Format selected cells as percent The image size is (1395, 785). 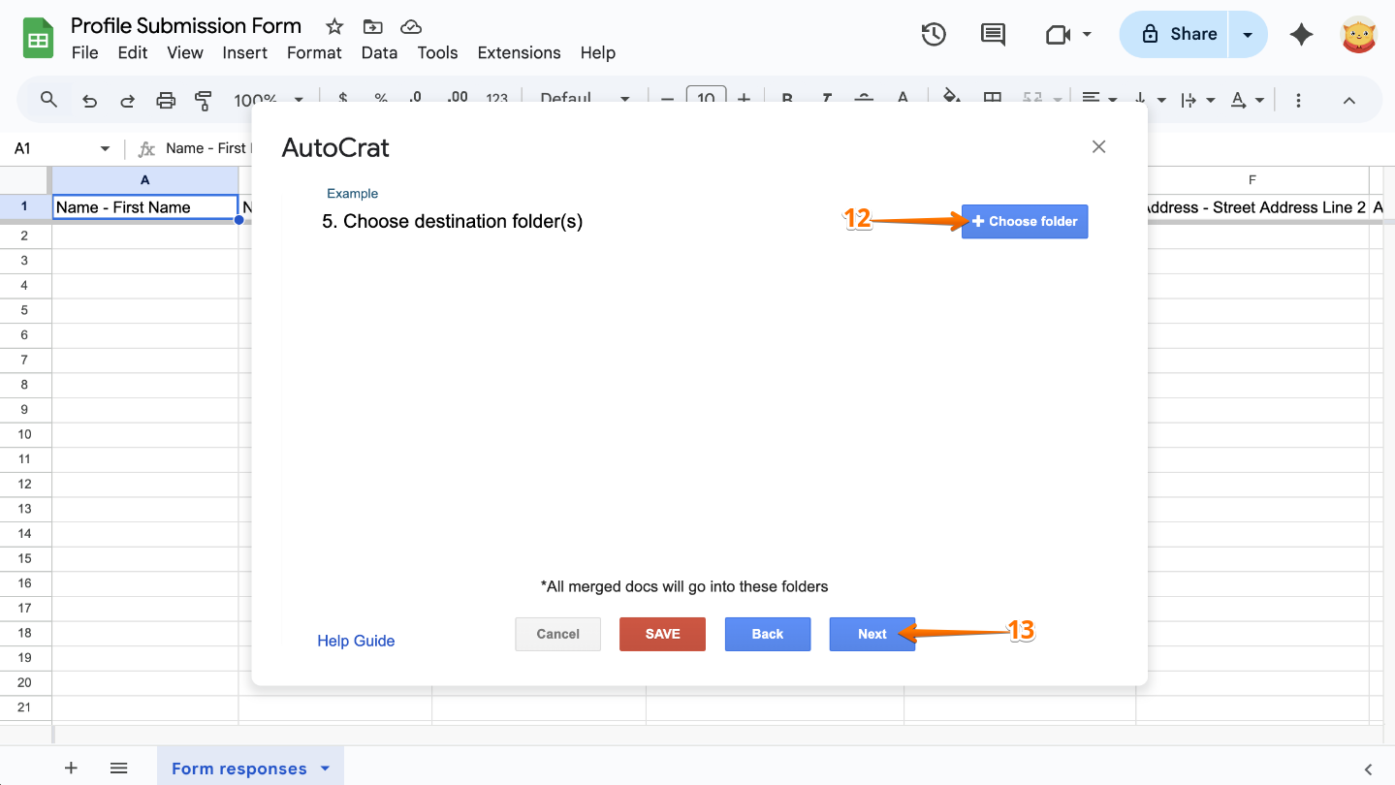pyautogui.click(x=381, y=100)
